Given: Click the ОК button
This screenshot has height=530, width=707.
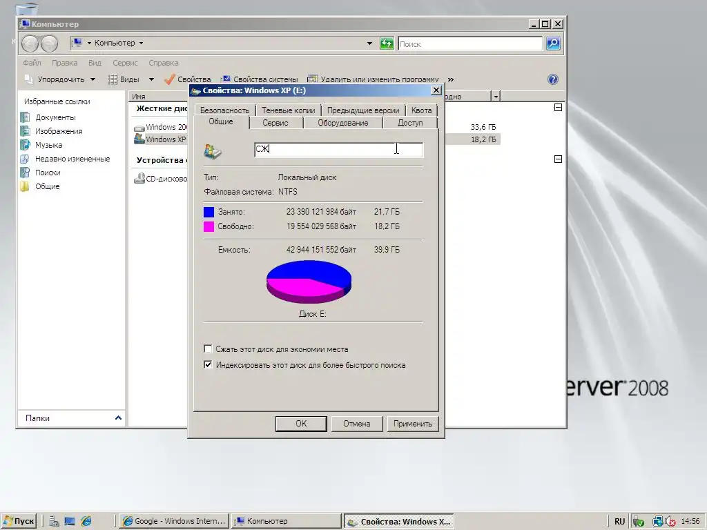Looking at the screenshot, I should pos(301,423).
